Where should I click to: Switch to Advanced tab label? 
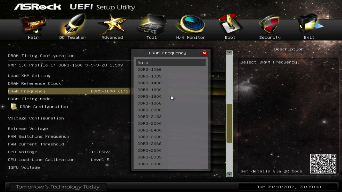click(112, 37)
